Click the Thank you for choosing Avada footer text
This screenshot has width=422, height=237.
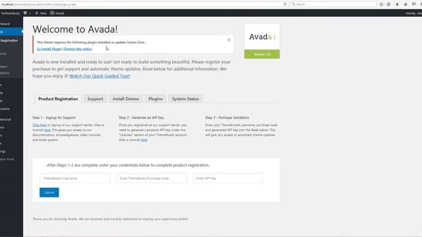110,219
